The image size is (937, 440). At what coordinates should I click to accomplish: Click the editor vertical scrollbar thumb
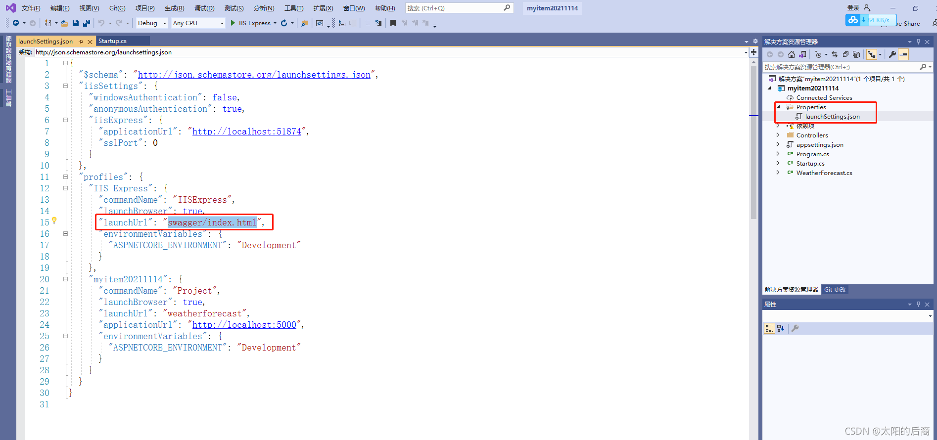(x=753, y=142)
